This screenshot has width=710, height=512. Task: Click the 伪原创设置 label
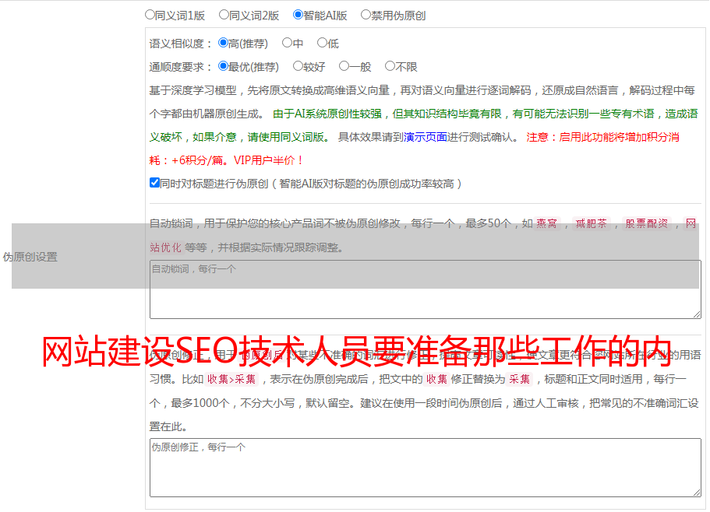pos(30,257)
